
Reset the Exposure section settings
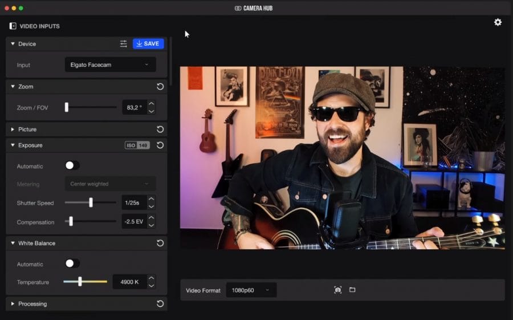point(160,145)
